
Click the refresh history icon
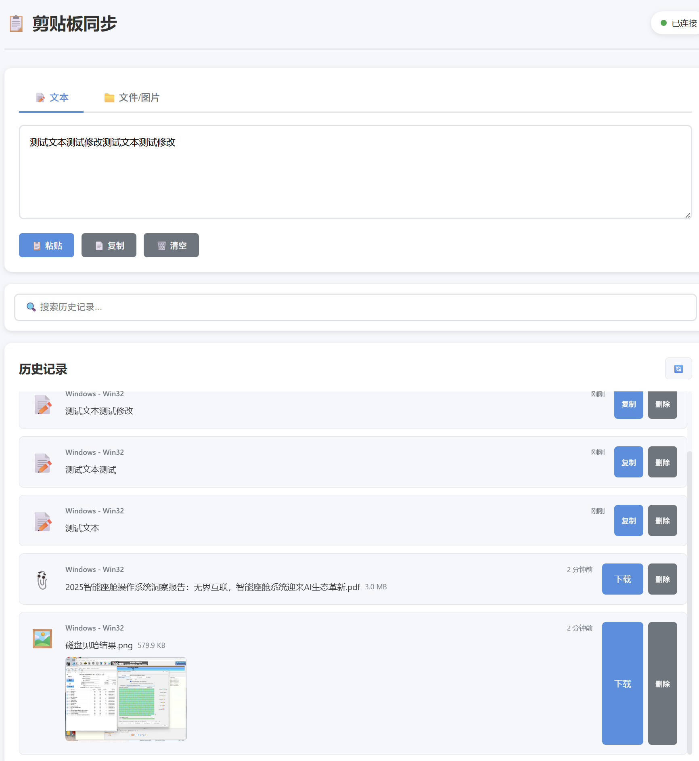click(678, 369)
